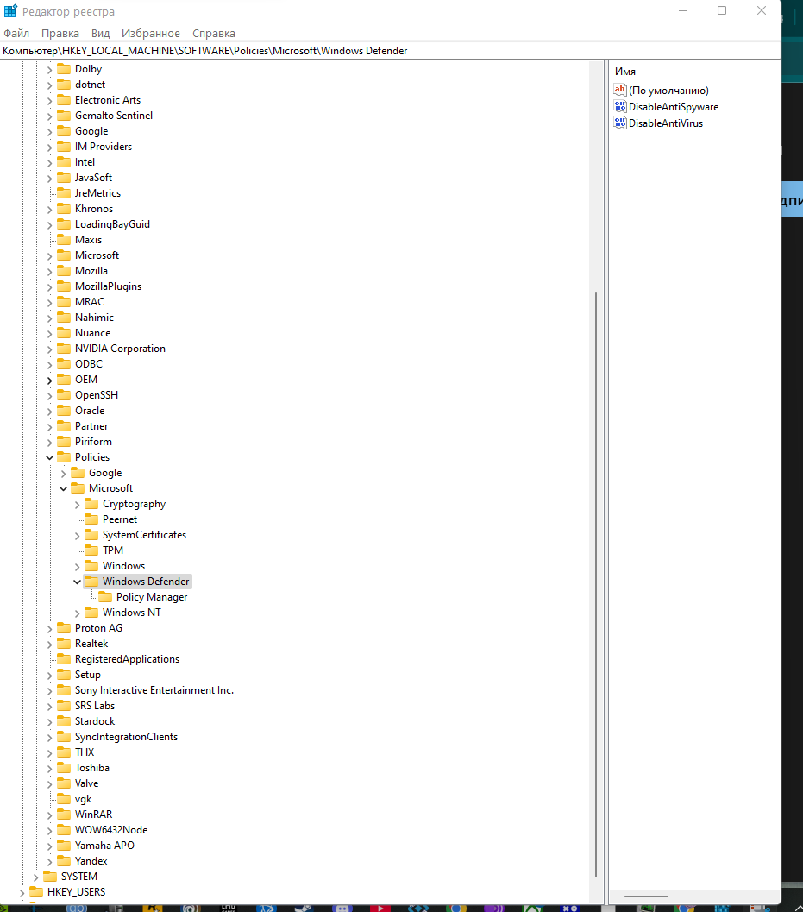Collapse the Windows Defender key
803x912 pixels.
tap(77, 582)
